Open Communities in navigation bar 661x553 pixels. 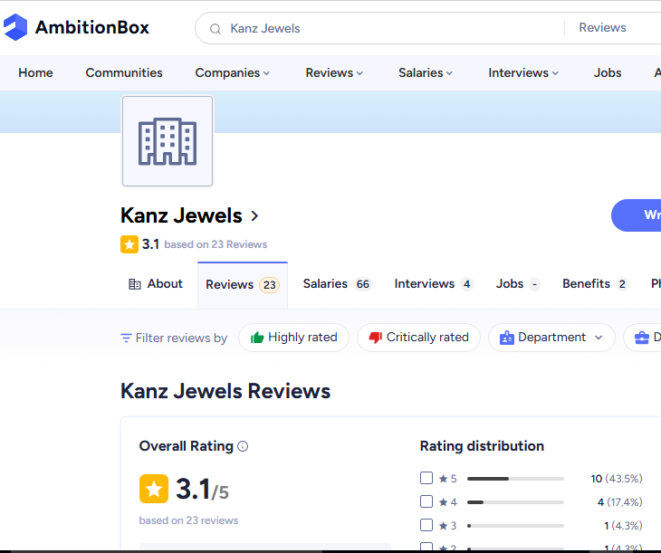click(124, 73)
